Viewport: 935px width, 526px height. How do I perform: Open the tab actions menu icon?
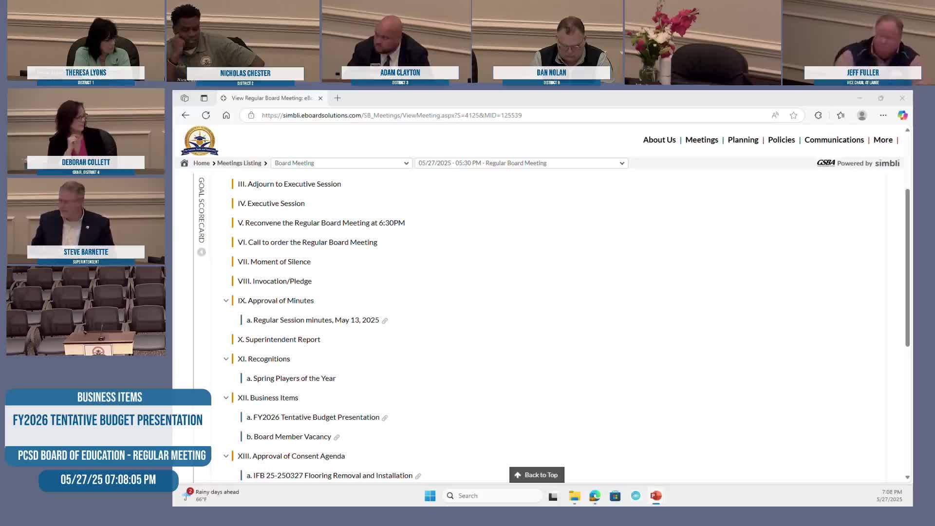[x=204, y=98]
